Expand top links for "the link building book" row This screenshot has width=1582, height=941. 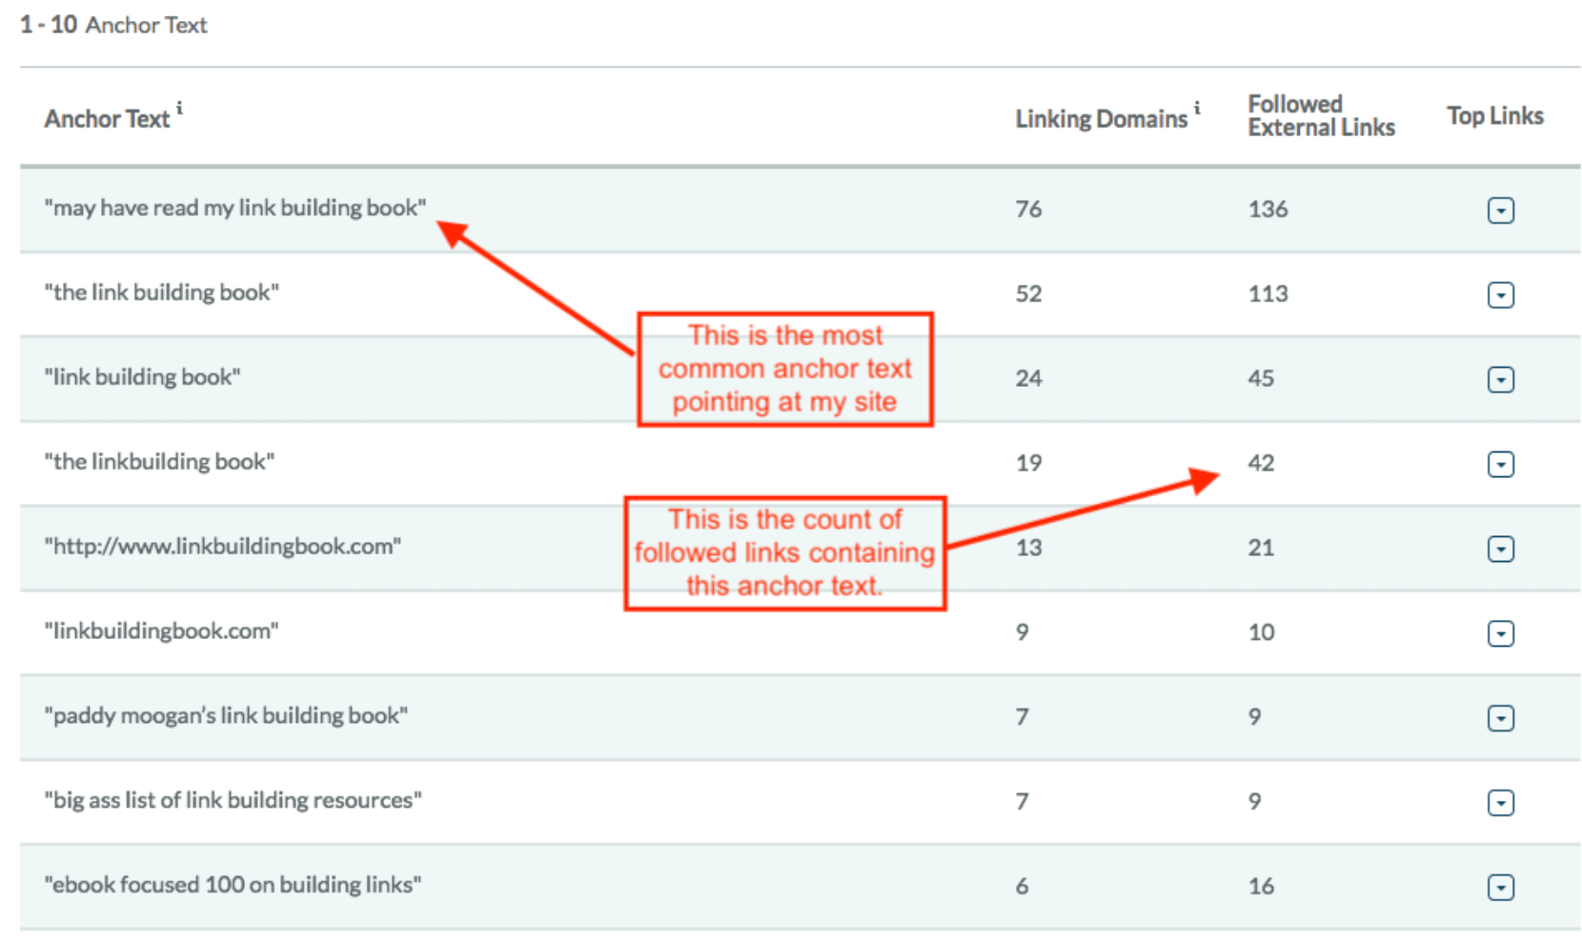(x=1500, y=295)
